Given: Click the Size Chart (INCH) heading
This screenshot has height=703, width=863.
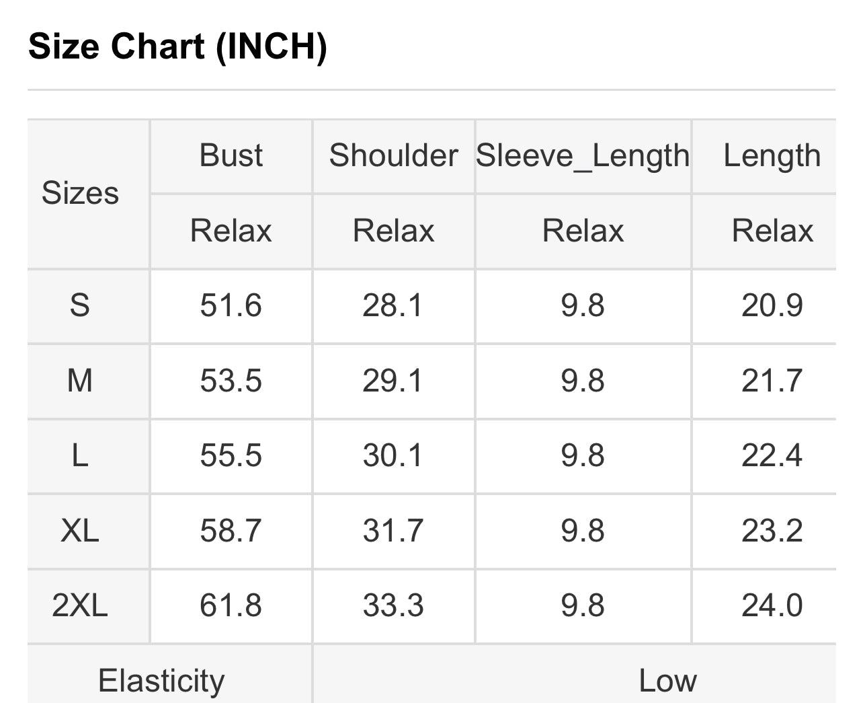Looking at the screenshot, I should [177, 46].
